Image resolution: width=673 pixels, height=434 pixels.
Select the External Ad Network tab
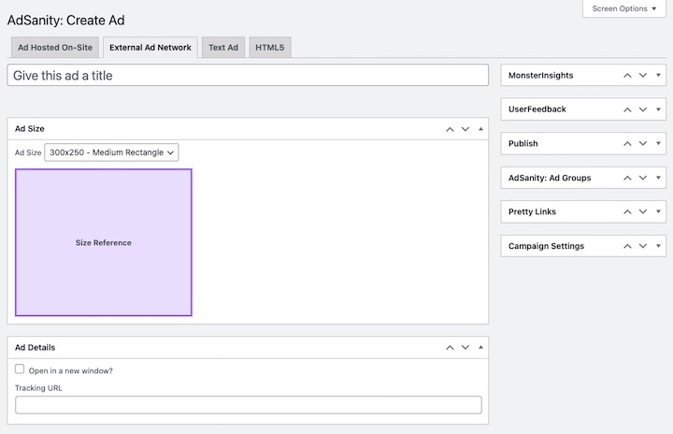pos(150,48)
